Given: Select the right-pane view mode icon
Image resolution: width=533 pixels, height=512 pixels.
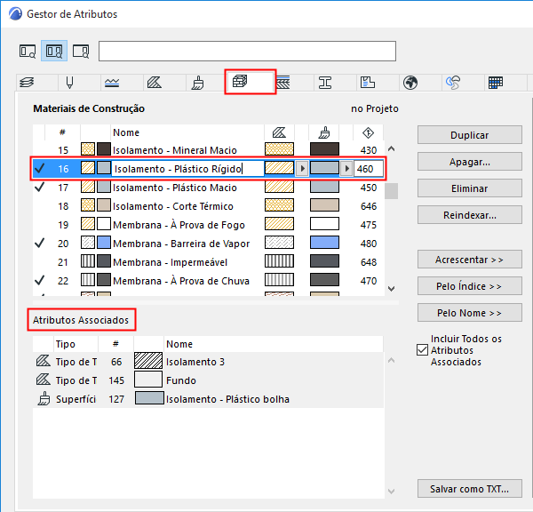Looking at the screenshot, I should tap(81, 51).
